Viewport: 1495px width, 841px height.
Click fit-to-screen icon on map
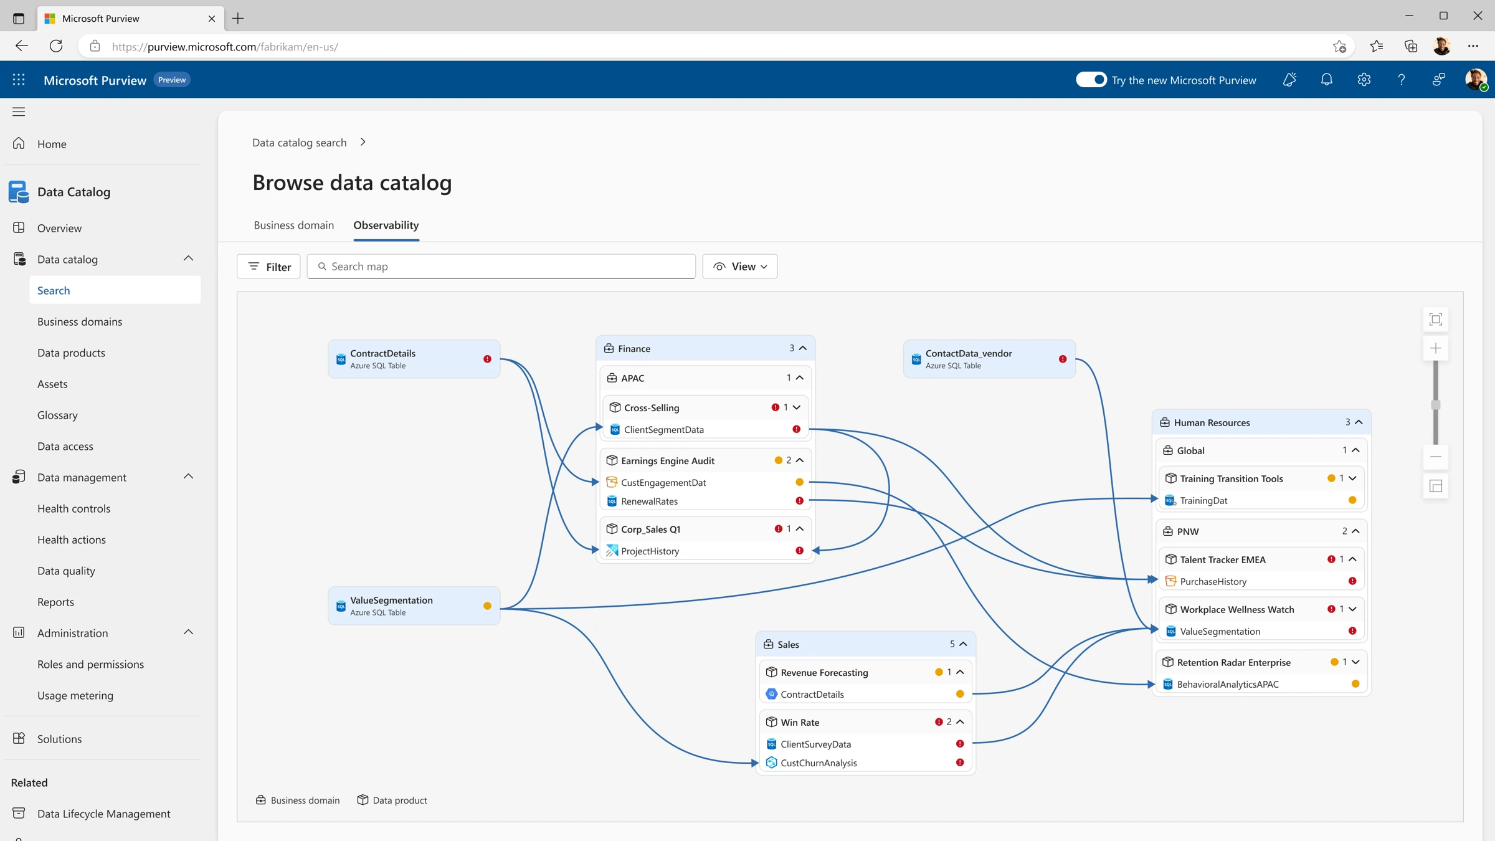pos(1436,320)
